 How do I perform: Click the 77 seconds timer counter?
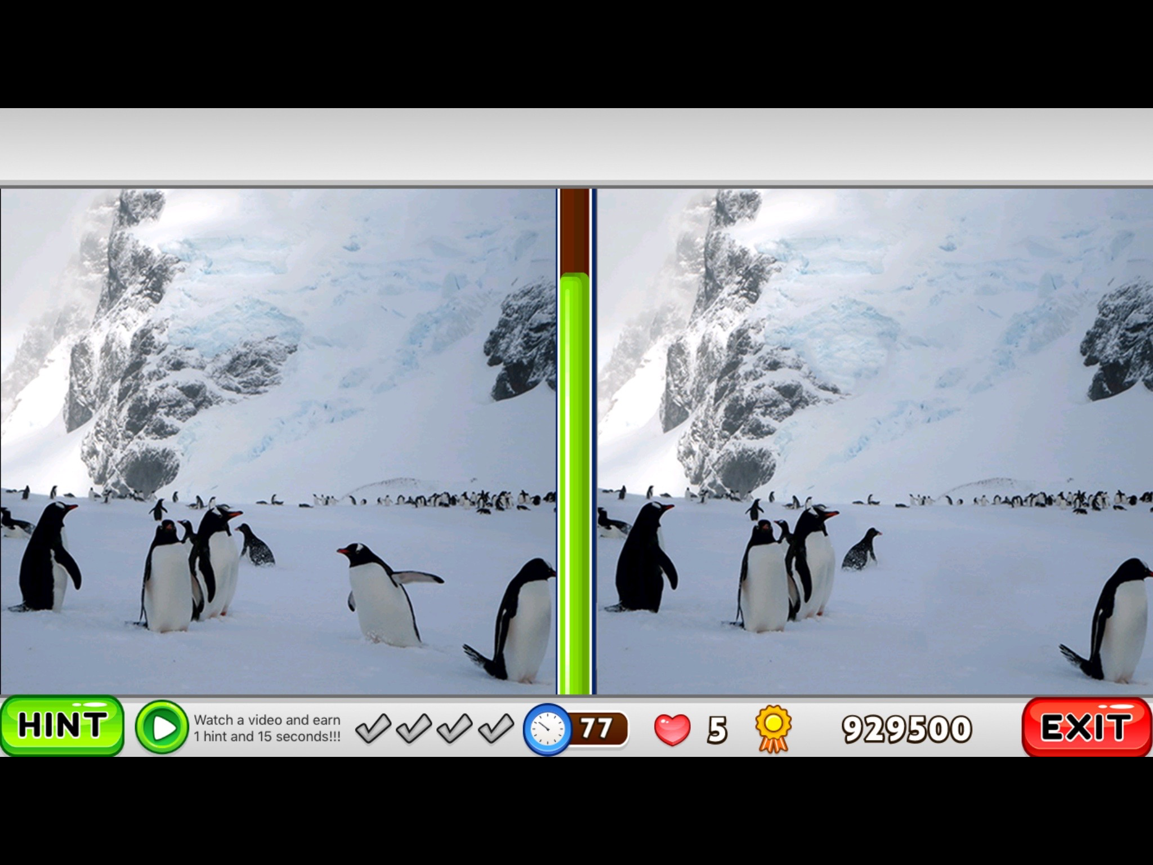(x=597, y=728)
